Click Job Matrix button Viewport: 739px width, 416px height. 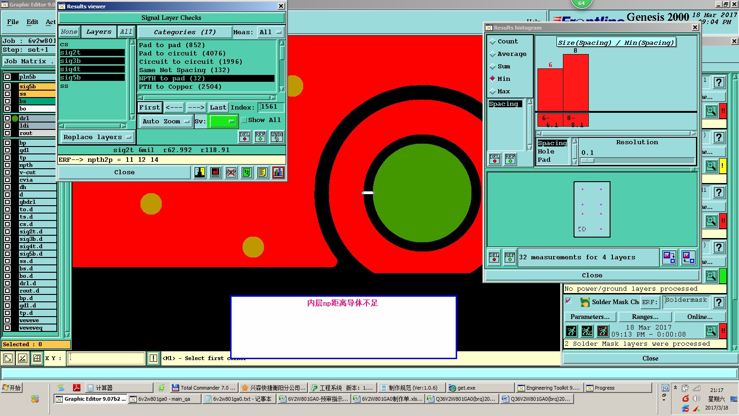[x=28, y=61]
